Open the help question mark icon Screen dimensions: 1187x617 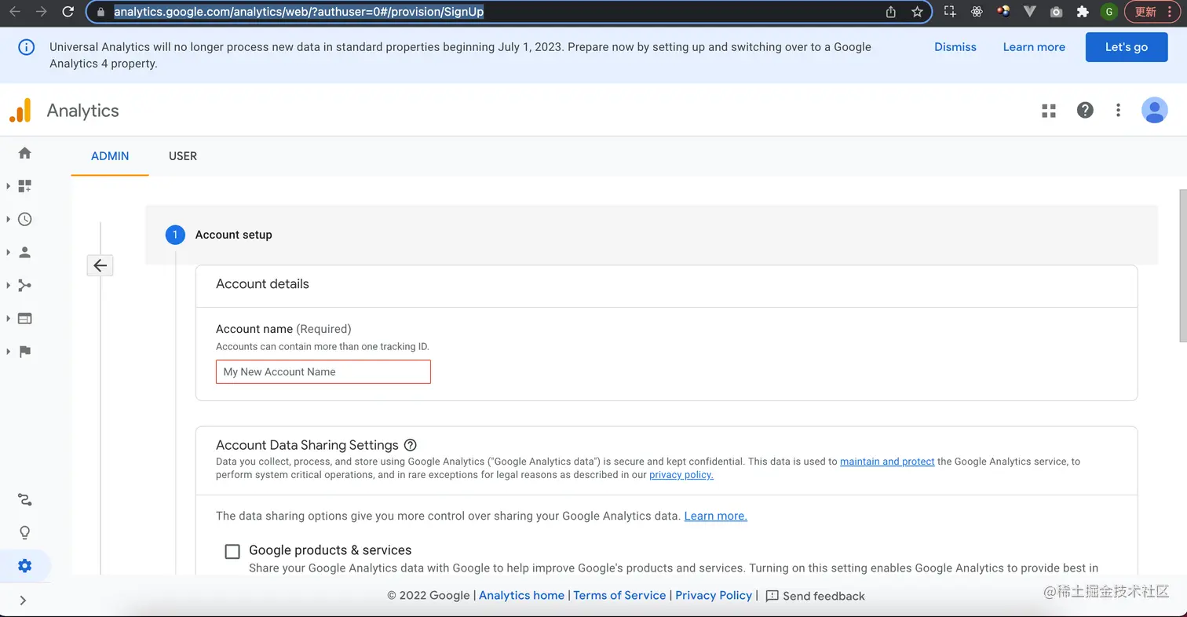tap(1085, 110)
